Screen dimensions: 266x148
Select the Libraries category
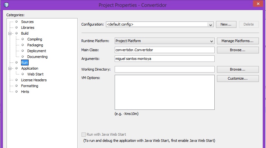pos(28,28)
